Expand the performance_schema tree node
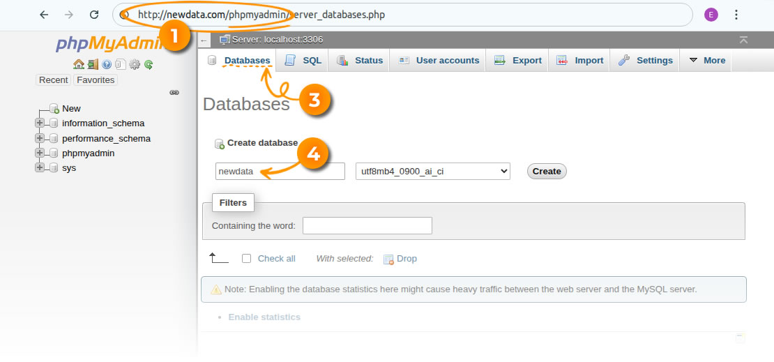The image size is (774, 362). coord(40,138)
